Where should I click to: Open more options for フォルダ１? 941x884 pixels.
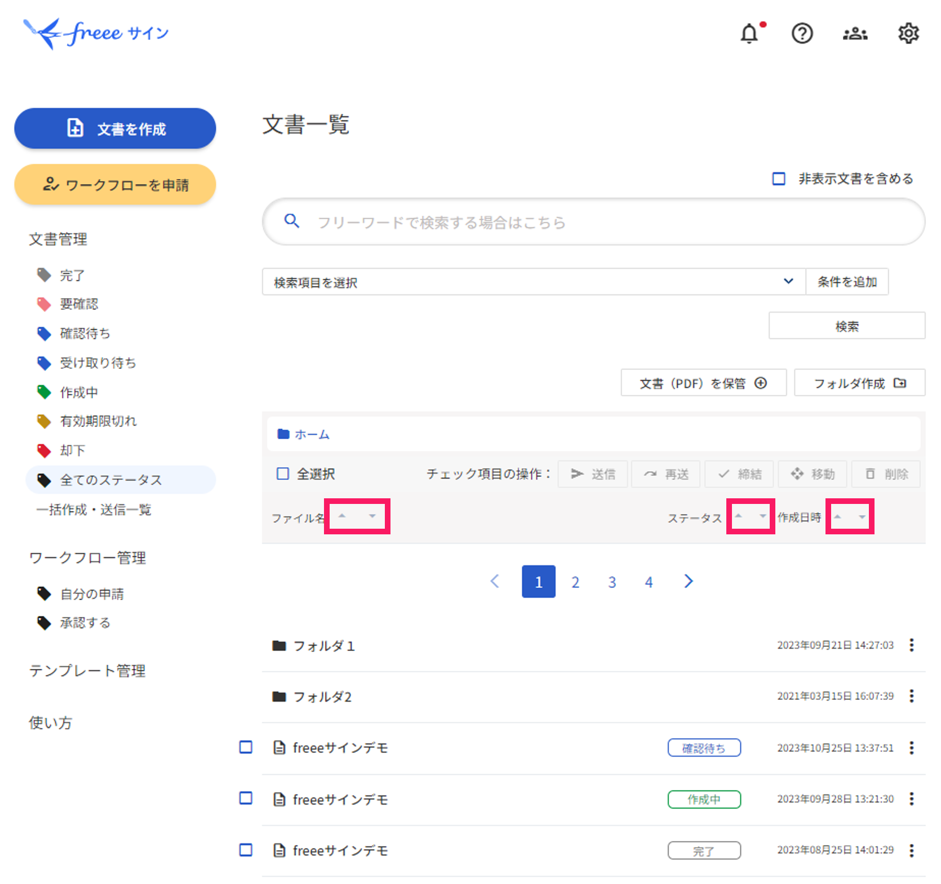[911, 645]
